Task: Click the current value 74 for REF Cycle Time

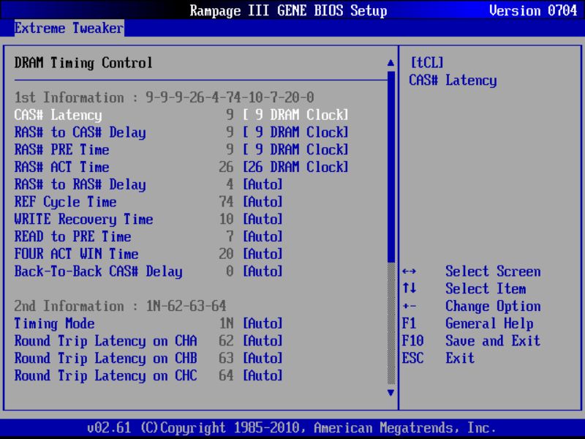Action: [x=226, y=202]
